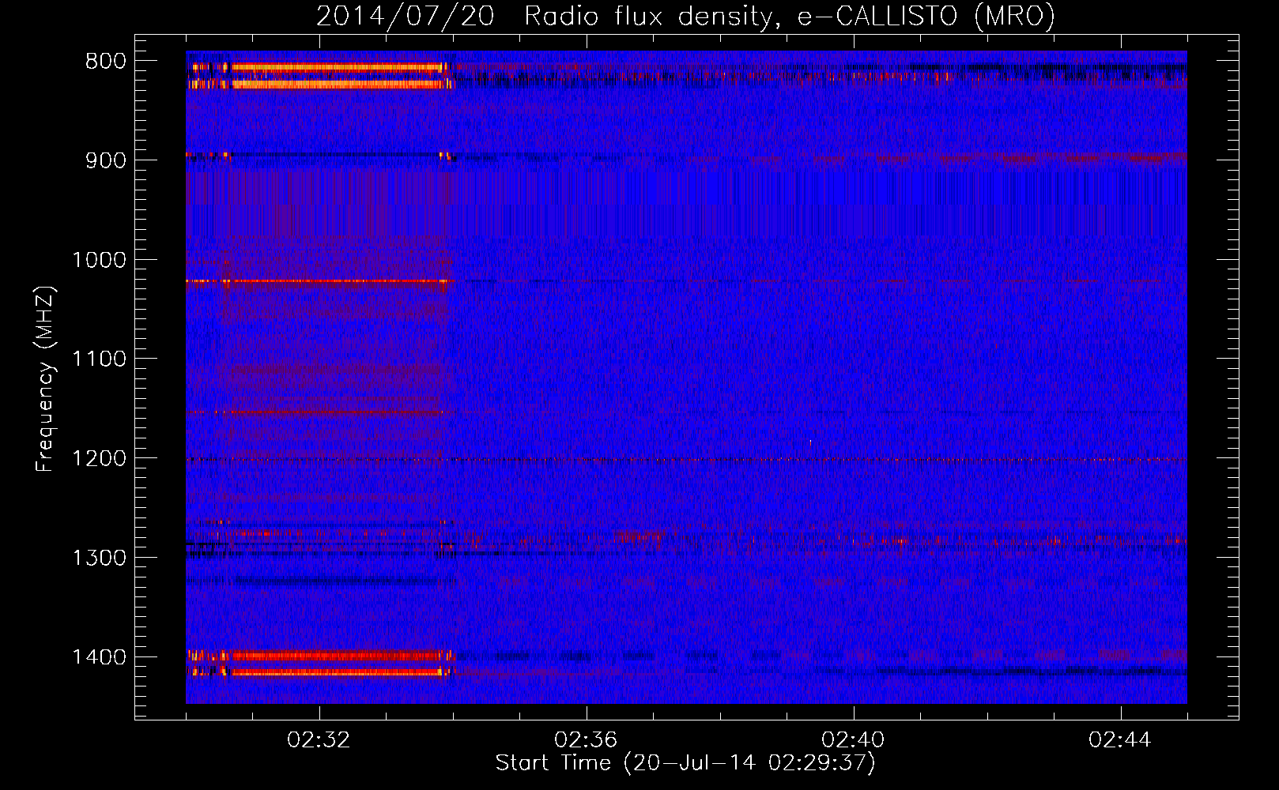Click the 900 frequency tick label
The image size is (1279, 790).
(x=106, y=160)
